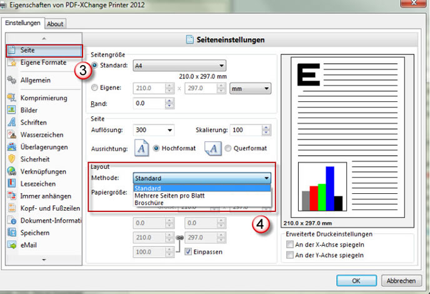
Task: Open Sicherheit settings label
Action: (x=35, y=160)
